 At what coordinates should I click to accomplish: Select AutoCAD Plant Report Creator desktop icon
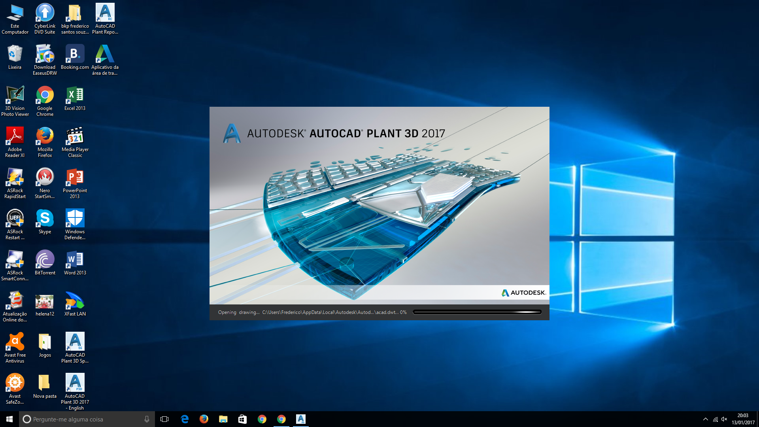click(105, 19)
